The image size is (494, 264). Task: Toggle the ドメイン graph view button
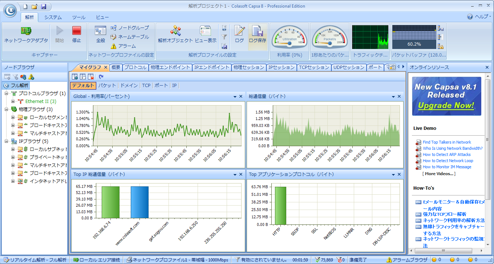click(x=129, y=86)
